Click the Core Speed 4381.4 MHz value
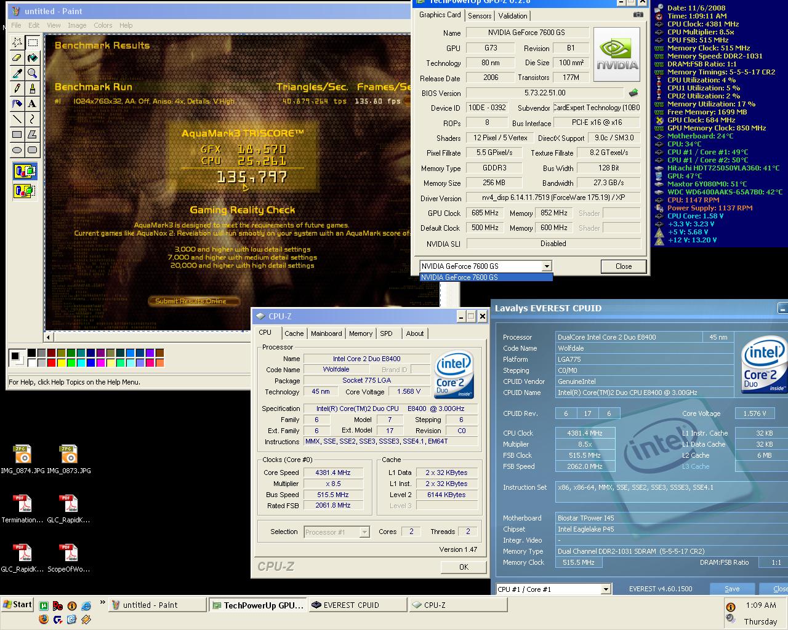The width and height of the screenshot is (788, 630). 332,472
